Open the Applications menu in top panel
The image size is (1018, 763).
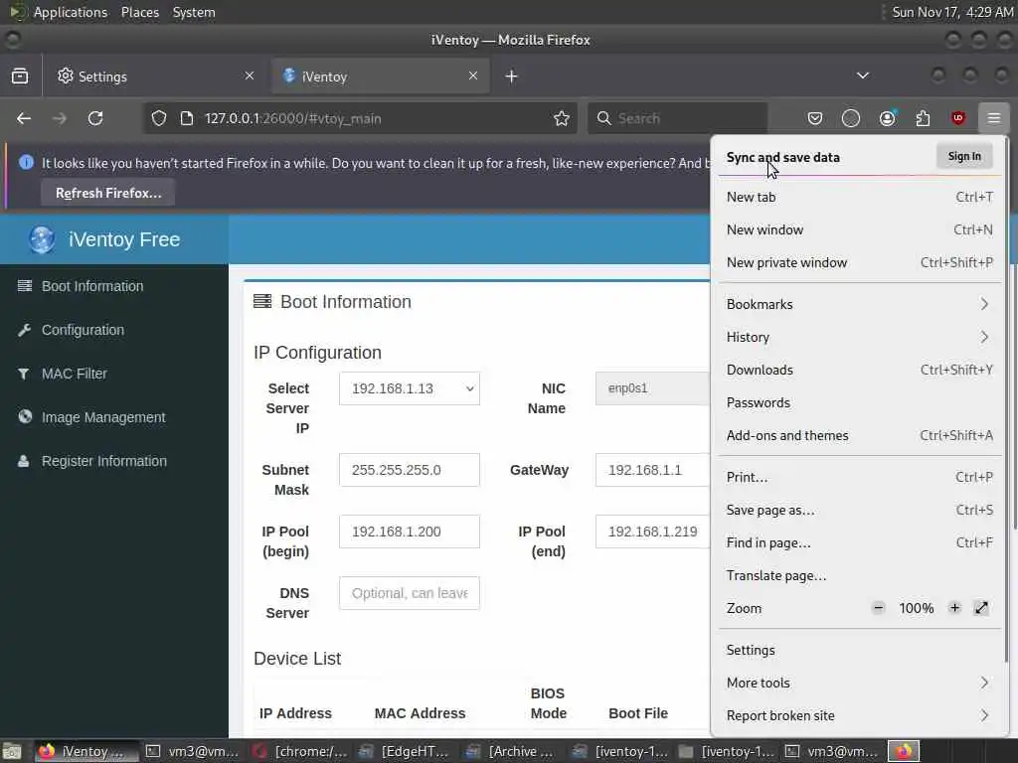point(71,12)
